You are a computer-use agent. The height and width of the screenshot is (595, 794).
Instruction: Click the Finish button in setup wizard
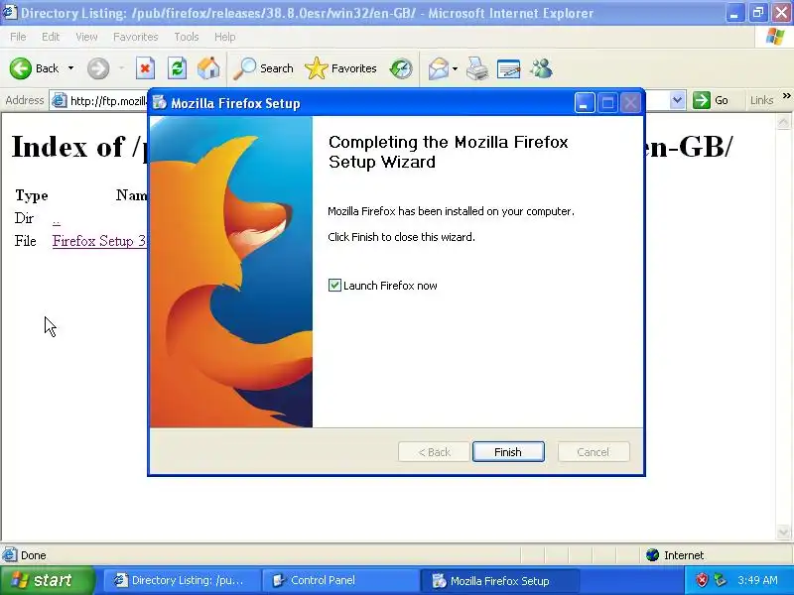click(x=508, y=452)
